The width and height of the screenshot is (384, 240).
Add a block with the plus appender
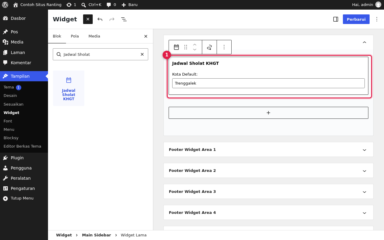pos(268,113)
